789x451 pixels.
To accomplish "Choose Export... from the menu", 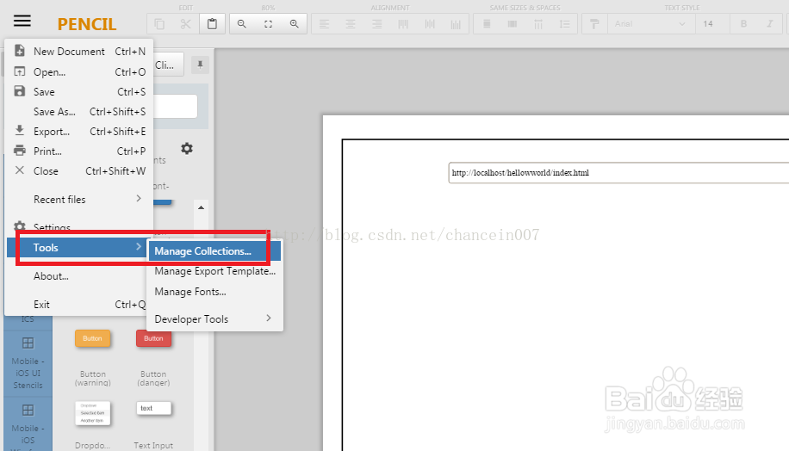I will [x=79, y=131].
